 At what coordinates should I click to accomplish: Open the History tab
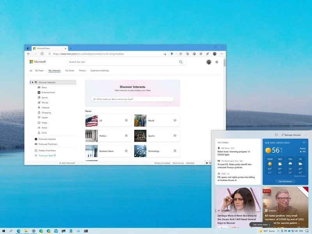pos(82,71)
